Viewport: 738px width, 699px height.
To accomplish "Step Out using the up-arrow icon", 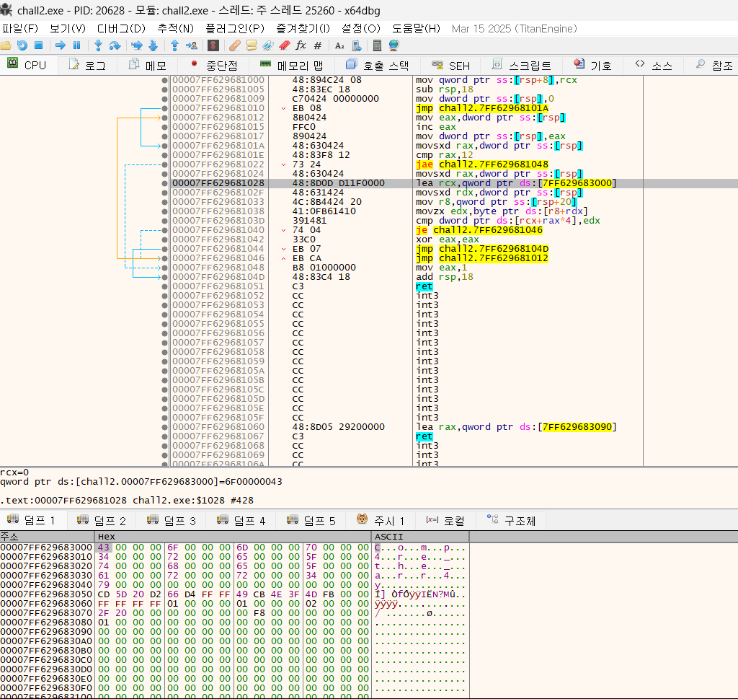I will pos(174,45).
